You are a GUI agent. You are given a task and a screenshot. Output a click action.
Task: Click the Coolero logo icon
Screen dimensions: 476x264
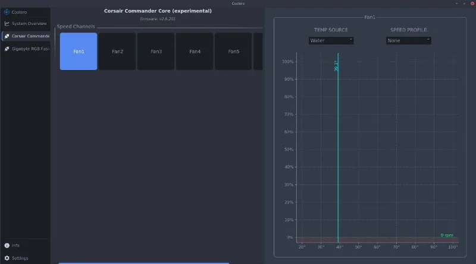tap(7, 12)
